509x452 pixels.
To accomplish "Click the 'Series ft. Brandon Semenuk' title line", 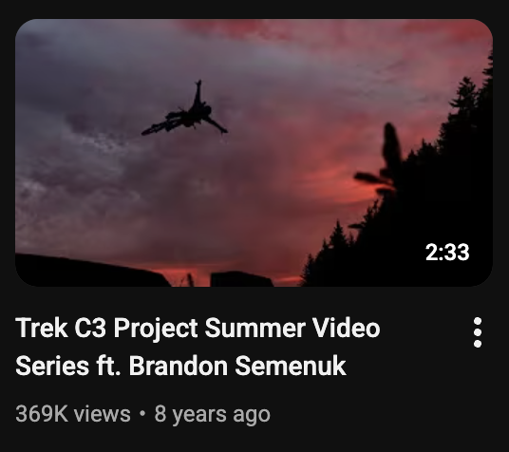I will tap(180, 366).
